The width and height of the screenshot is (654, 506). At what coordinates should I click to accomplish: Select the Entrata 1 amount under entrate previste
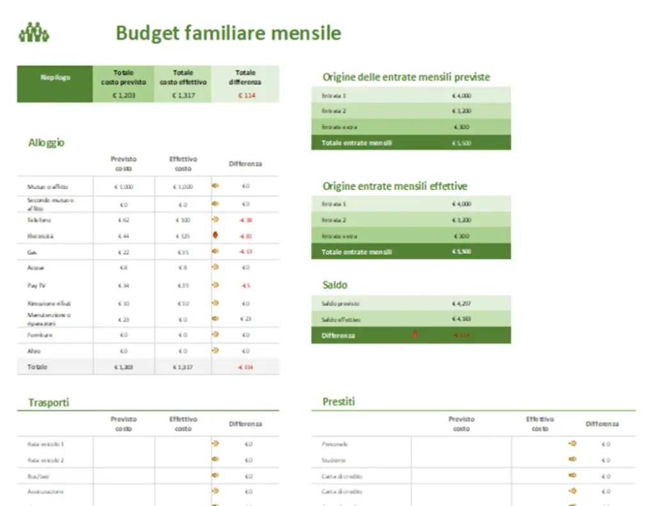[x=460, y=95]
